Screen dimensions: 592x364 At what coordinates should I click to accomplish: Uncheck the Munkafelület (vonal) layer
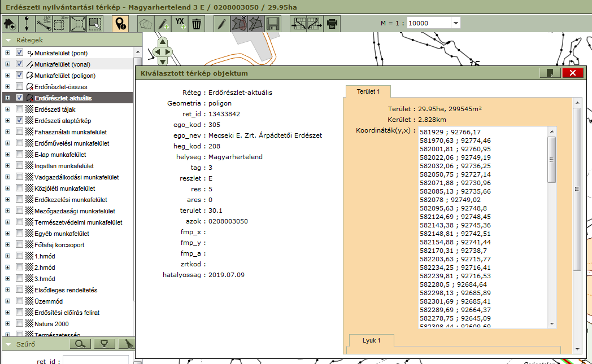pyautogui.click(x=20, y=64)
